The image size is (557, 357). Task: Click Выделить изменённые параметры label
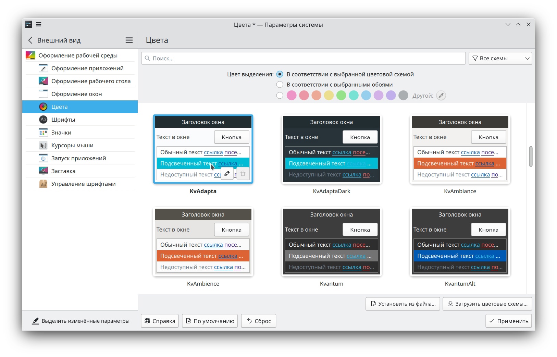tap(86, 321)
